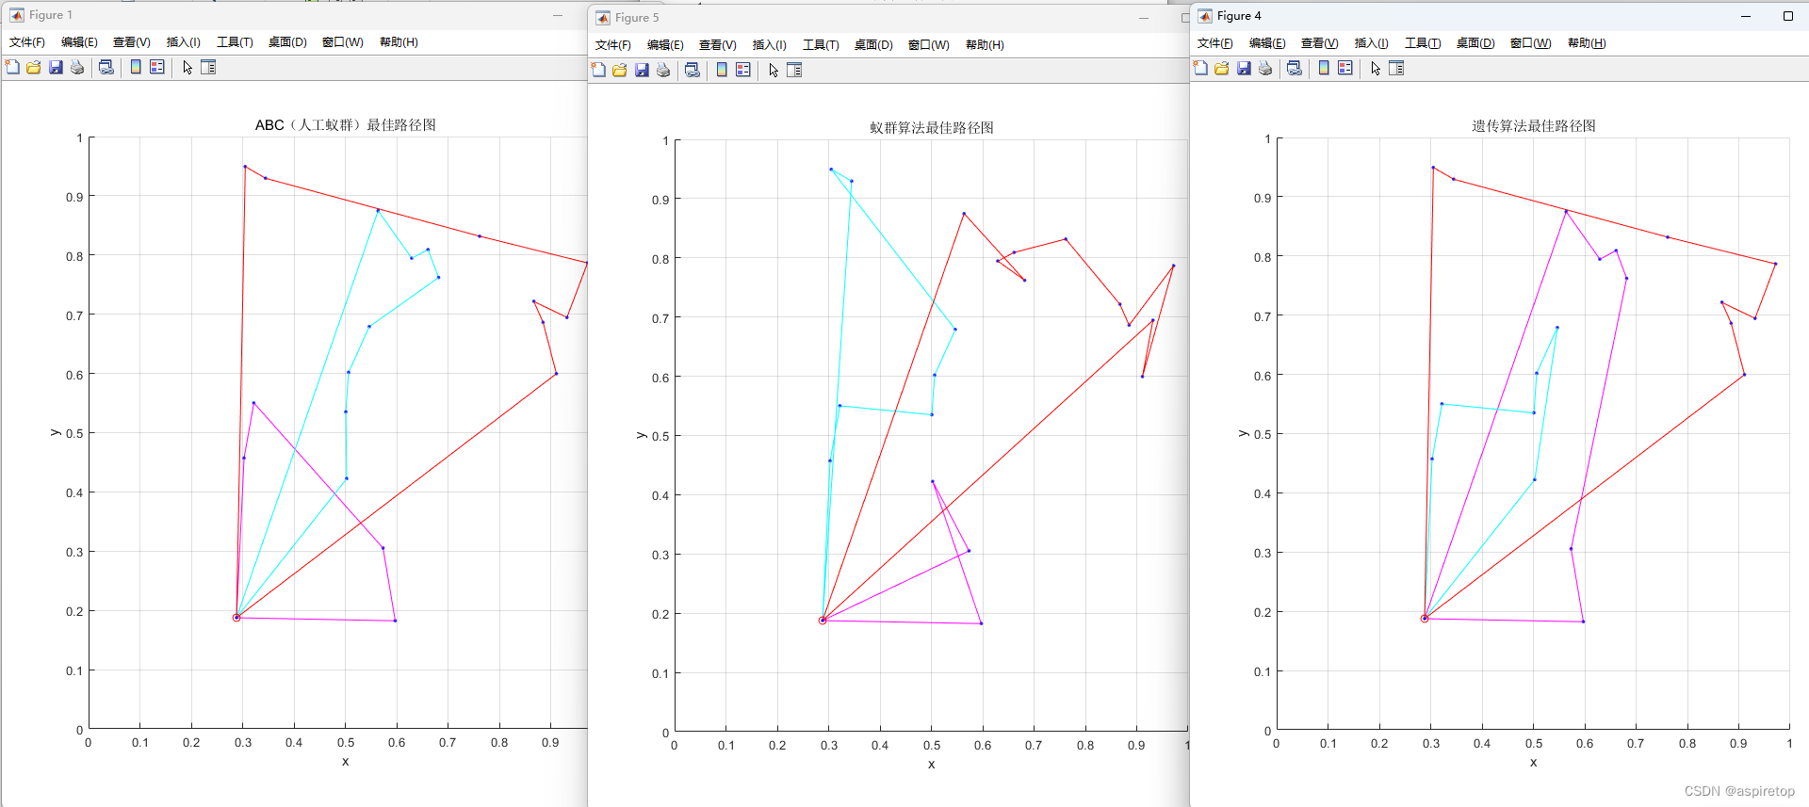
Task: Open file icon in Figure 5 toolbar
Action: pos(620,70)
